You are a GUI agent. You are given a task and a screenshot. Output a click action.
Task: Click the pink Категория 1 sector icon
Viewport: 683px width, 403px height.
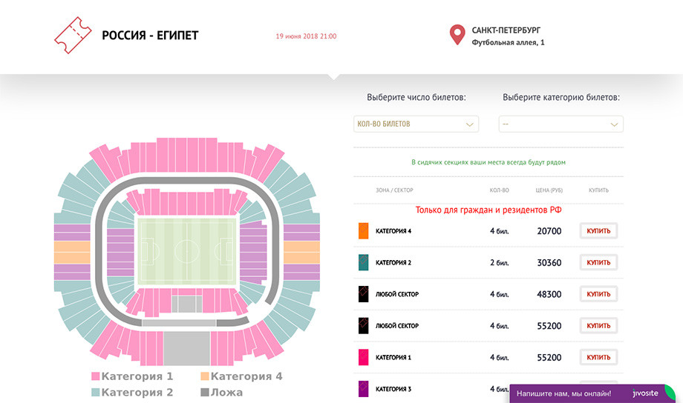(x=364, y=357)
